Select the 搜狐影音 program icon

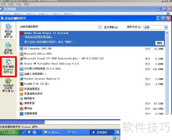(x=22, y=103)
